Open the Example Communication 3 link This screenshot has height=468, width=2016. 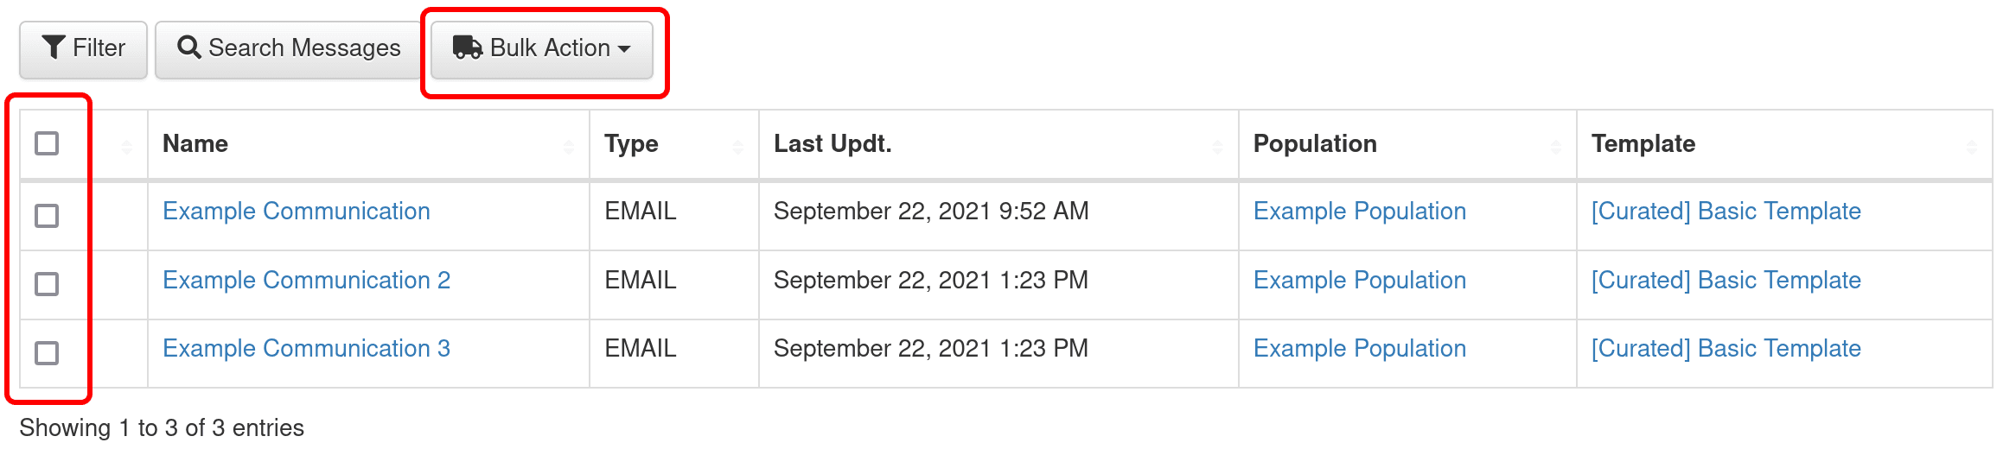pos(306,349)
